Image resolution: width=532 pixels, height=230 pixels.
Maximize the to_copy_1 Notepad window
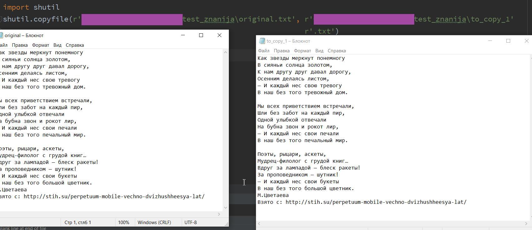tap(508, 41)
